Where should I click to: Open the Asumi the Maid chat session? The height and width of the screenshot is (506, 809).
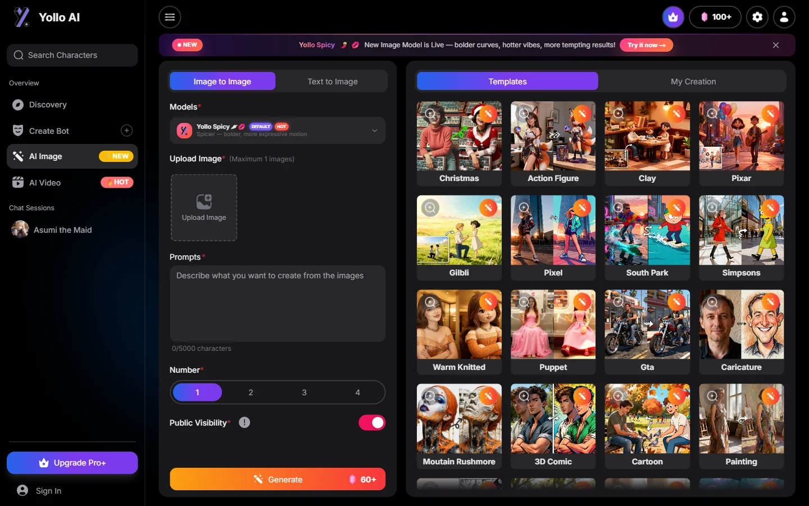click(x=72, y=229)
